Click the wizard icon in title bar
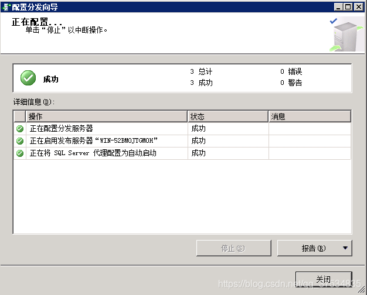The width and height of the screenshot is (367, 295). tap(6, 7)
